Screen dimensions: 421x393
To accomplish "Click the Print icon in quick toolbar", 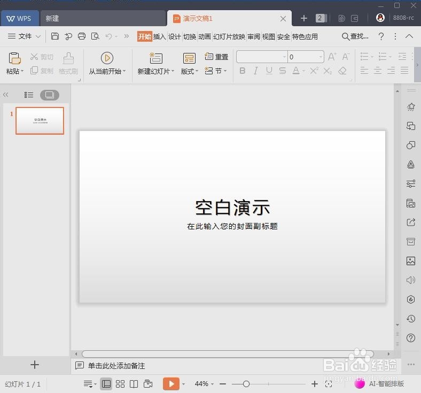I will click(x=82, y=36).
